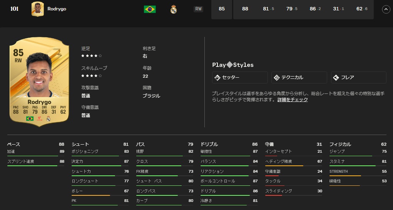Image resolution: width=393 pixels, height=210 pixels.
Task: Click the 逆足 star rating
Action: pyautogui.click(x=91, y=56)
